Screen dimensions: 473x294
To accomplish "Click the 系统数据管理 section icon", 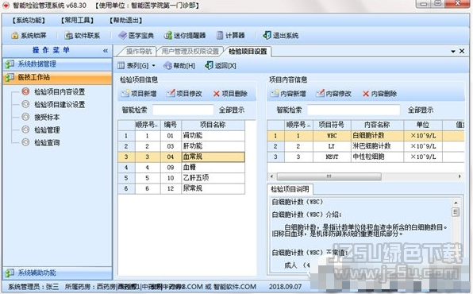I will (x=10, y=64).
